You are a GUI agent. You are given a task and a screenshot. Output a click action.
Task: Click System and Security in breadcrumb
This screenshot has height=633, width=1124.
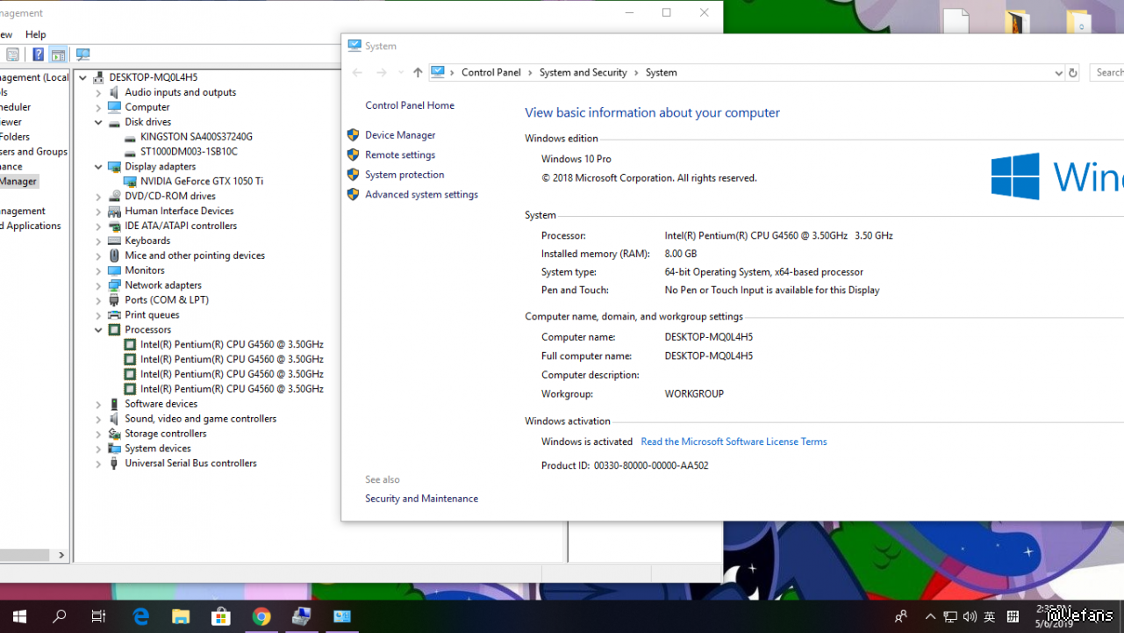click(583, 73)
